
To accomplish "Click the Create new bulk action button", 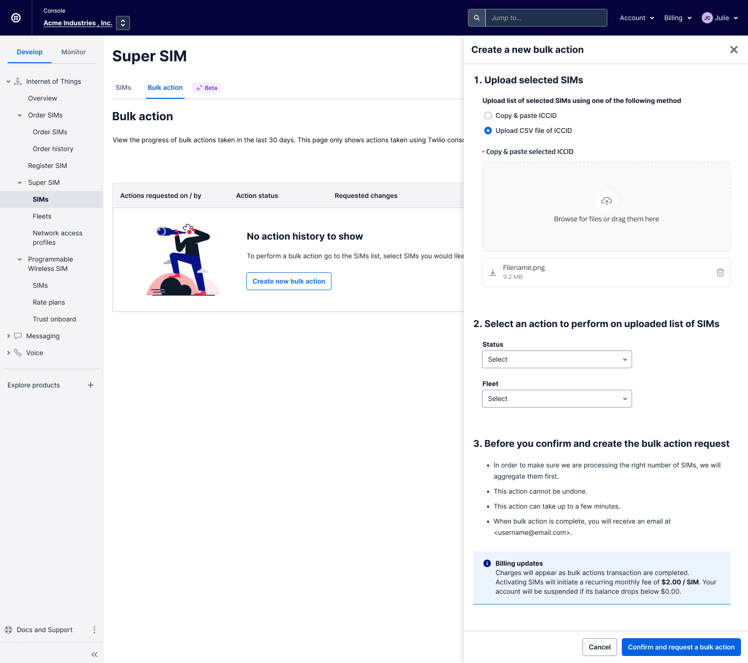I will click(x=288, y=281).
